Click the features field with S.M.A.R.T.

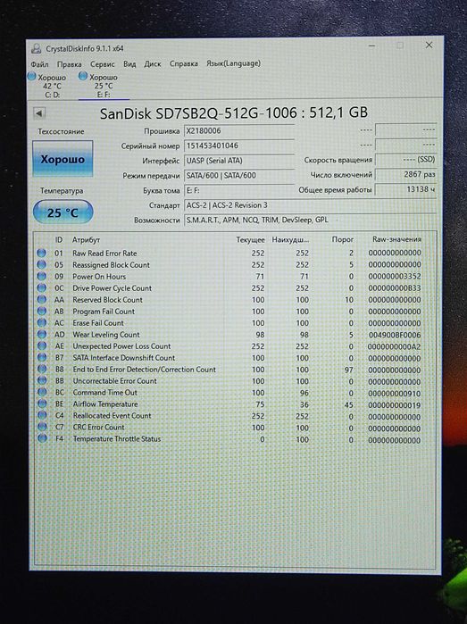click(x=310, y=220)
